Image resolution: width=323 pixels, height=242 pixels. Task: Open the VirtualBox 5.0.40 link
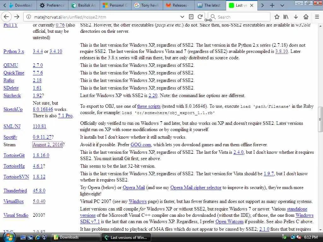coord(39,201)
